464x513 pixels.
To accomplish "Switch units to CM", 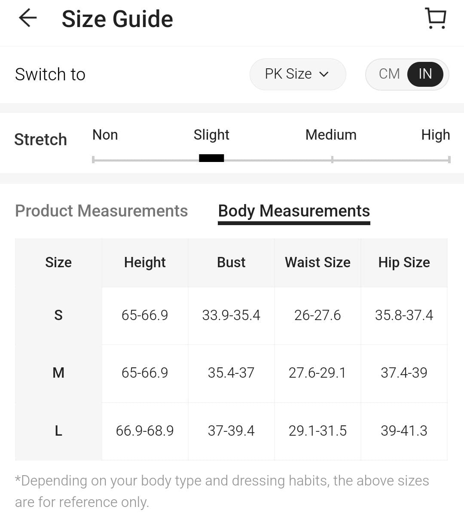I will pos(389,74).
